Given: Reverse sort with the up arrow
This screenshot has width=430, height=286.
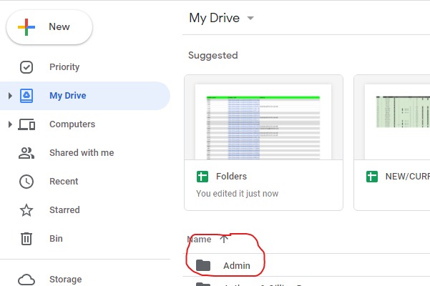Looking at the screenshot, I should click(x=224, y=239).
